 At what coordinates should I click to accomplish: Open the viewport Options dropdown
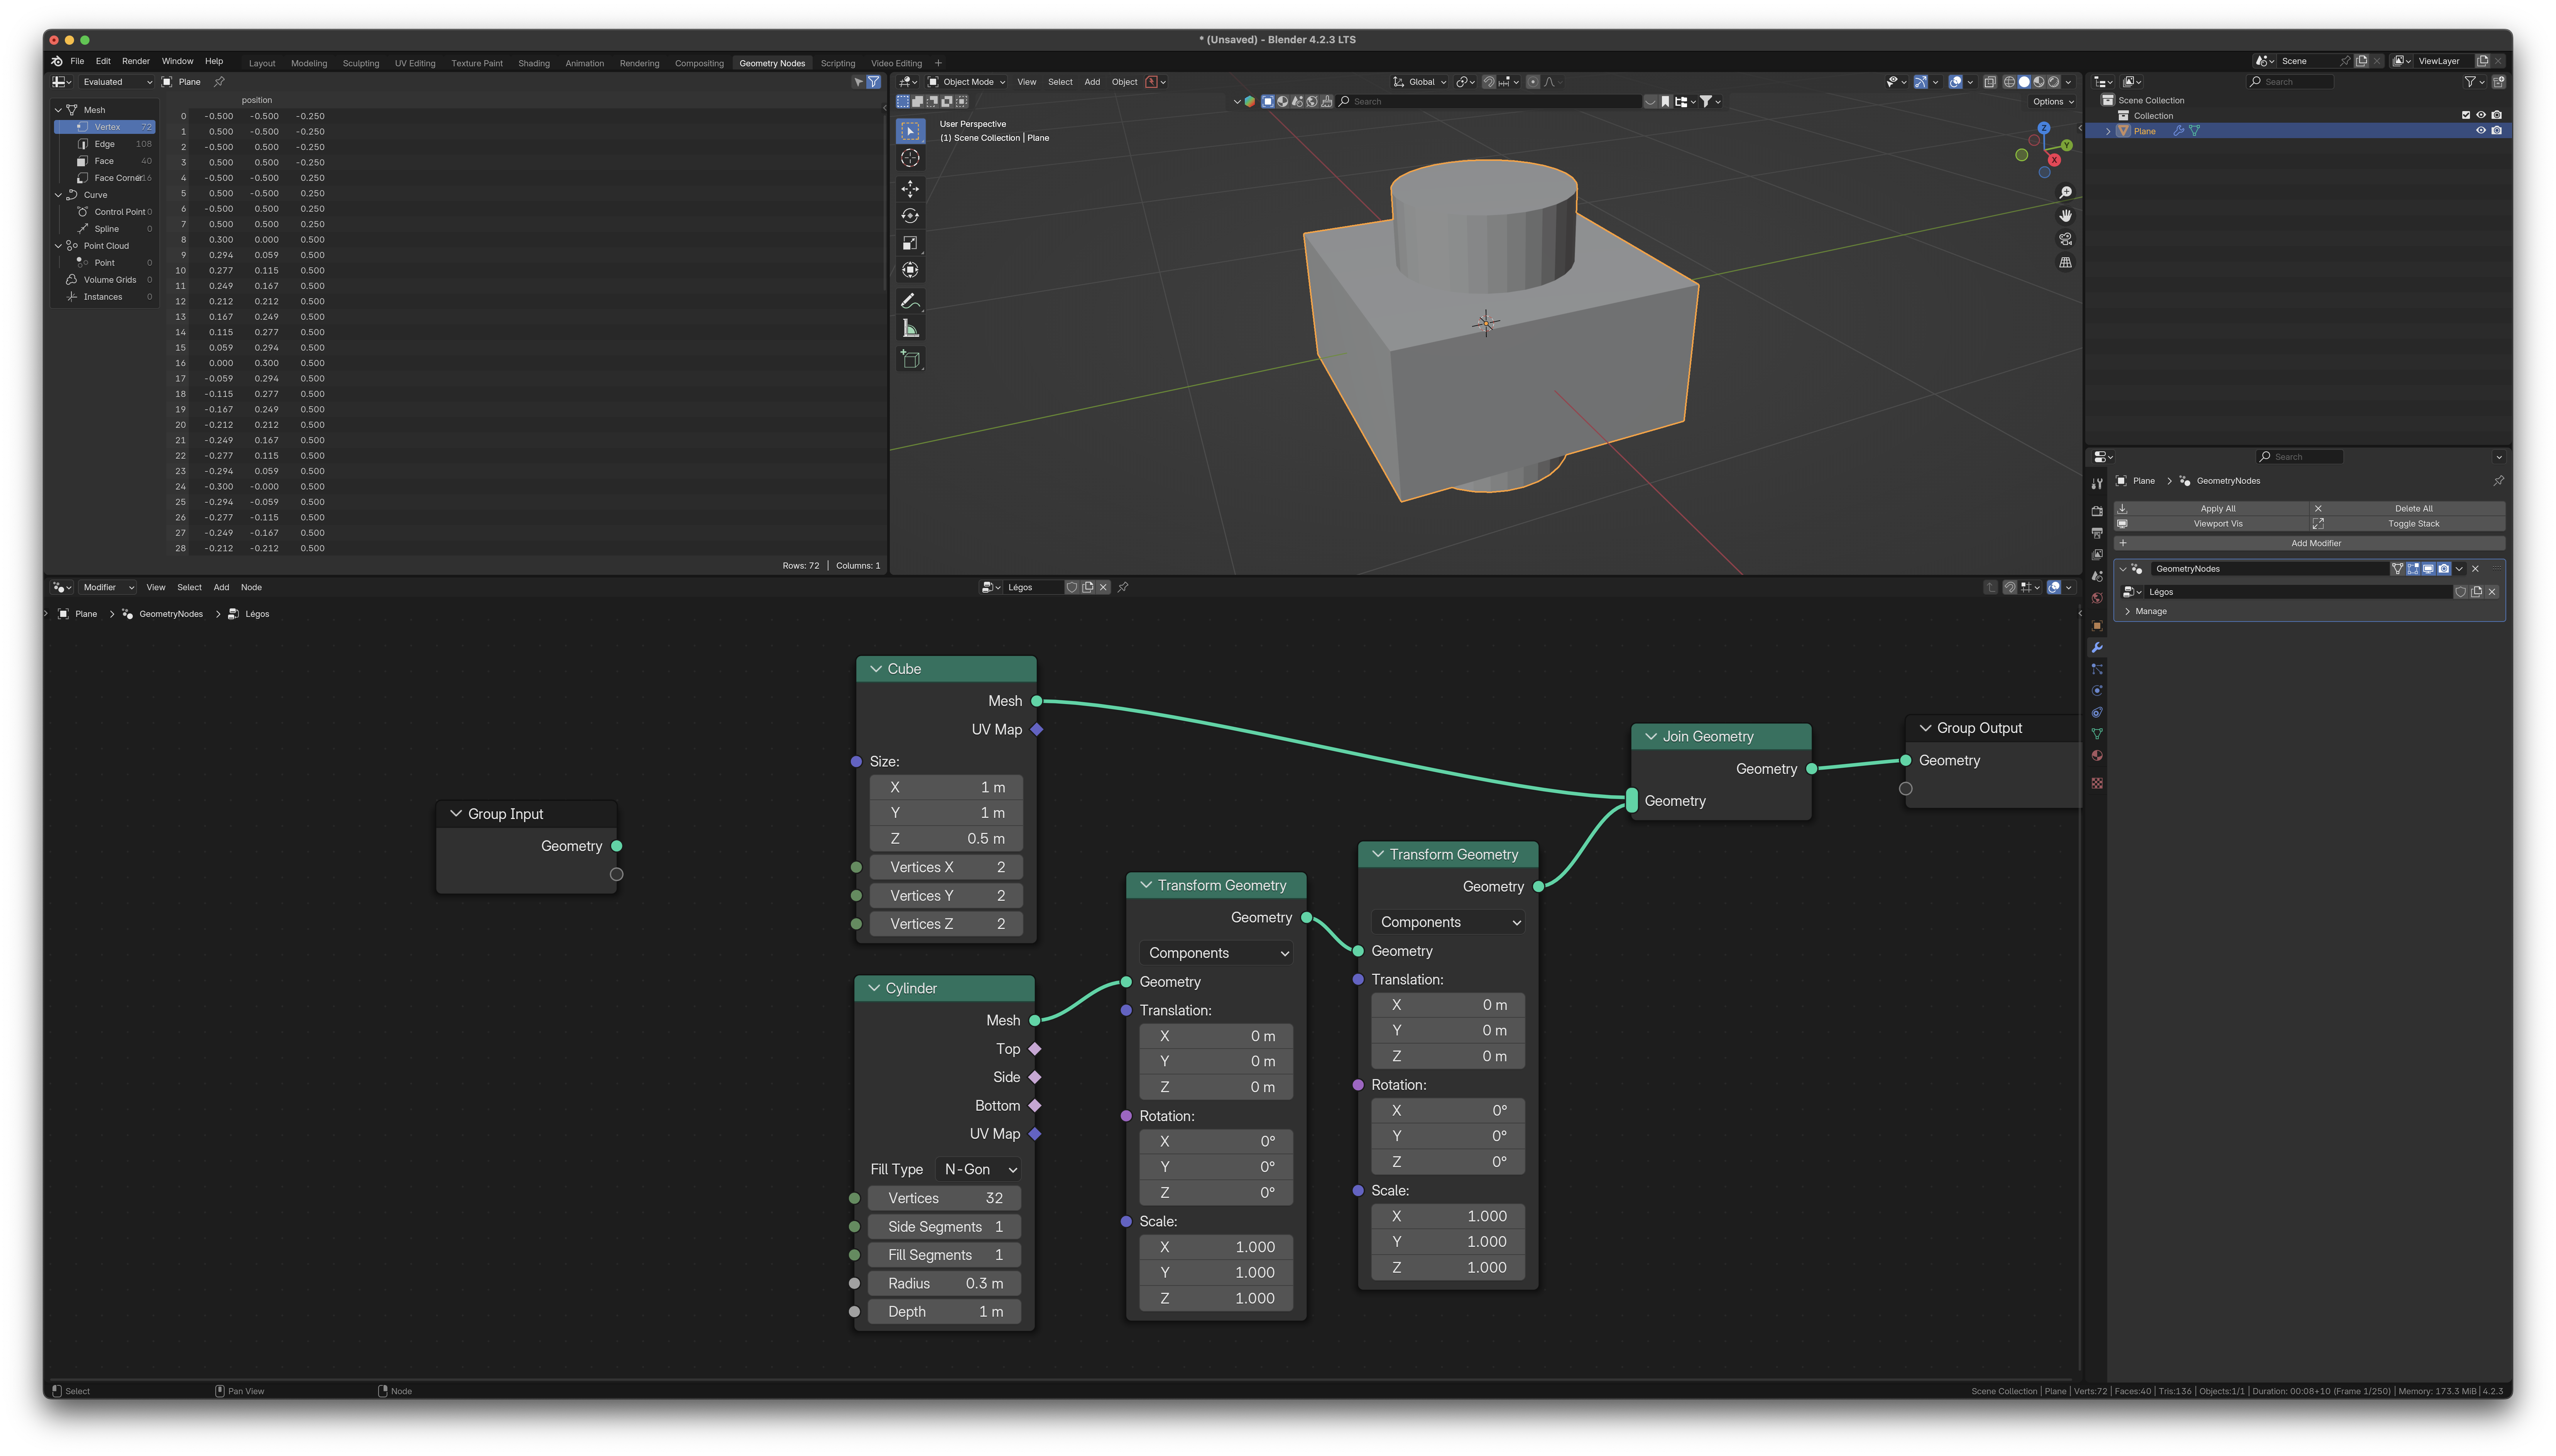(x=2053, y=102)
